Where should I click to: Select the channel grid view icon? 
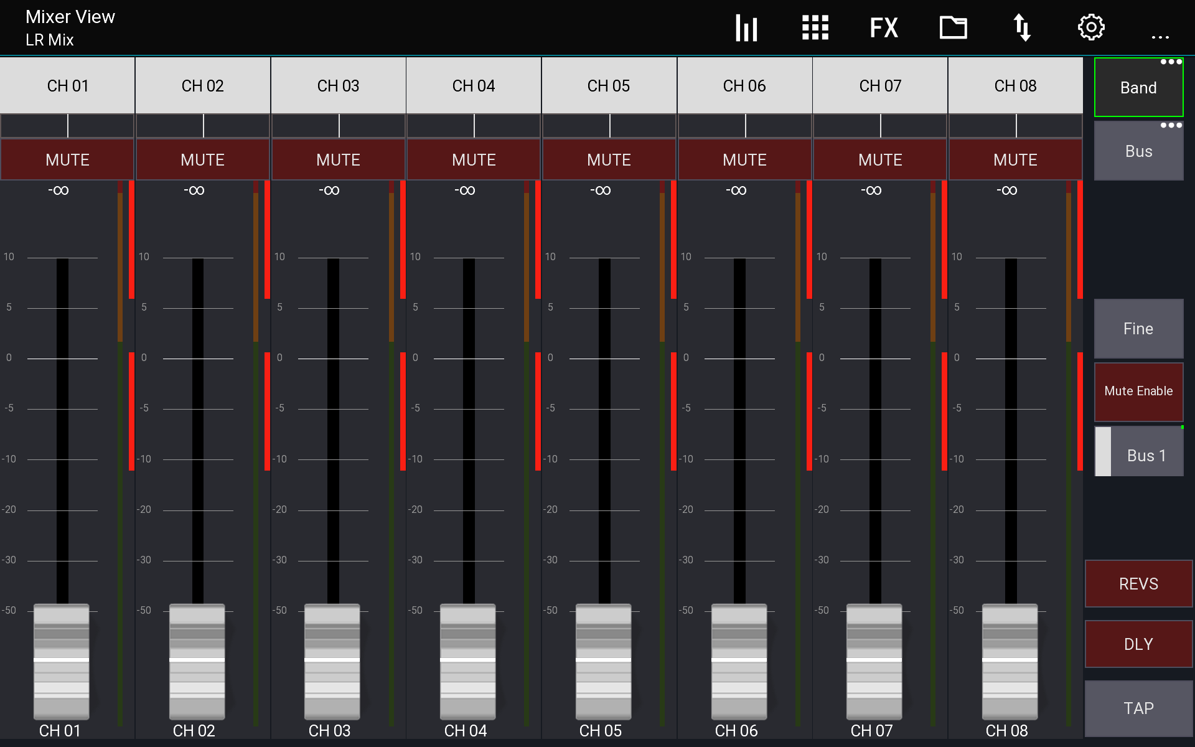click(815, 27)
